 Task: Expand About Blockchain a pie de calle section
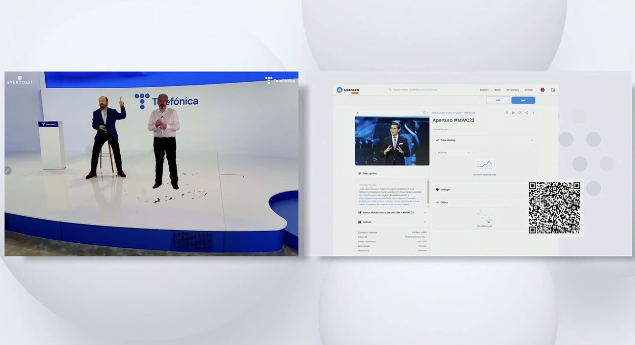pos(392,213)
